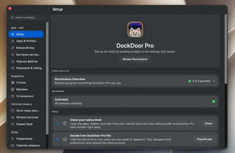Image resolution: width=235 pixels, height=153 pixels.
Task: Select Shared Style panel settings
Action: tap(26, 124)
